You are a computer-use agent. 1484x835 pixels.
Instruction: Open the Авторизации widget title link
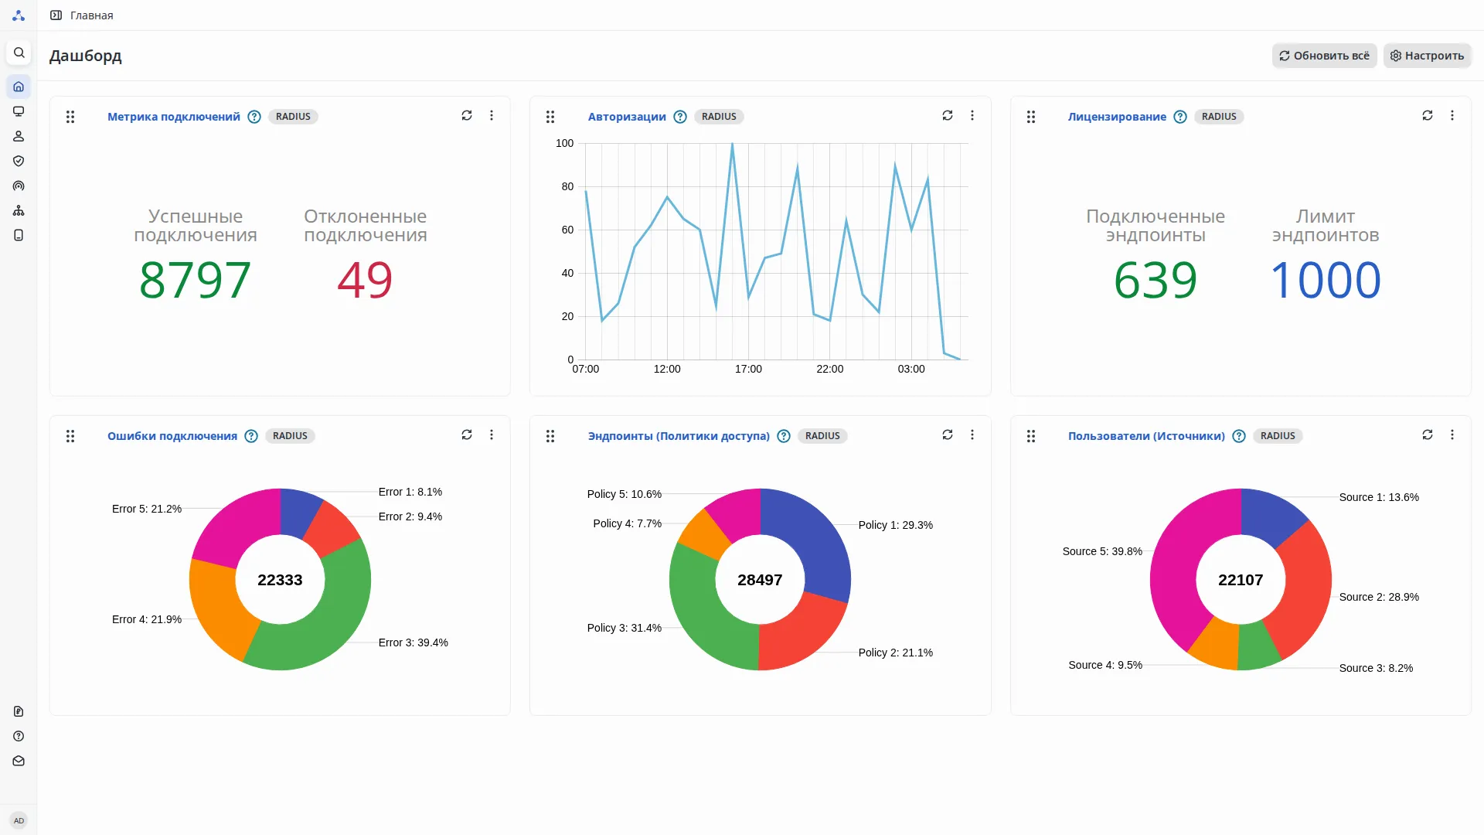[626, 117]
